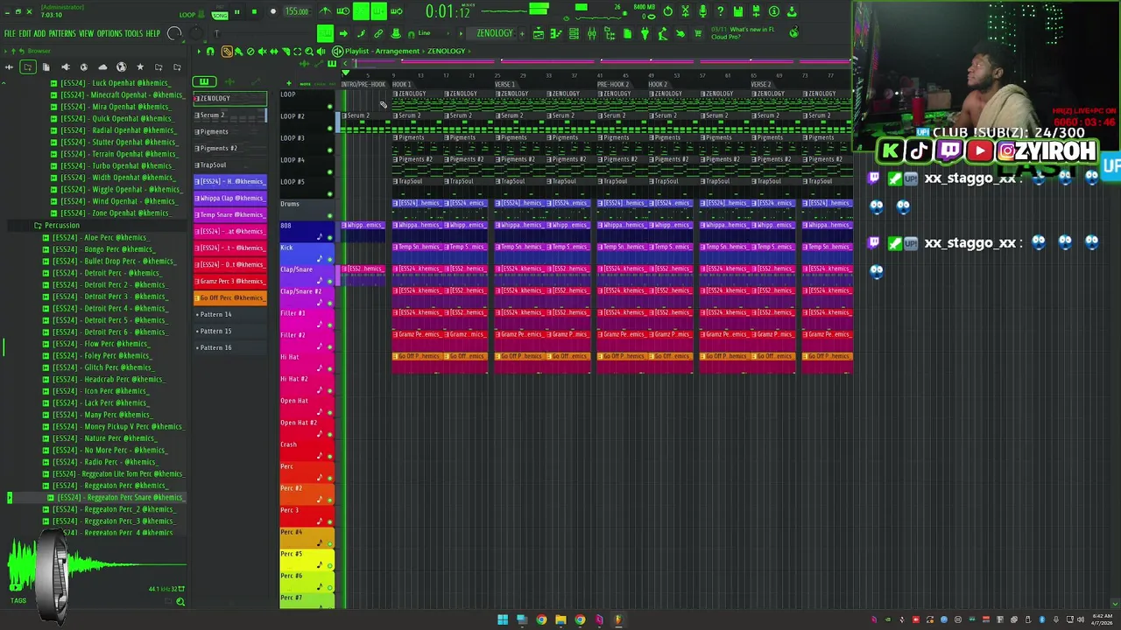Select the playlist mute tool
This screenshot has width=1121, height=630.
click(x=263, y=51)
